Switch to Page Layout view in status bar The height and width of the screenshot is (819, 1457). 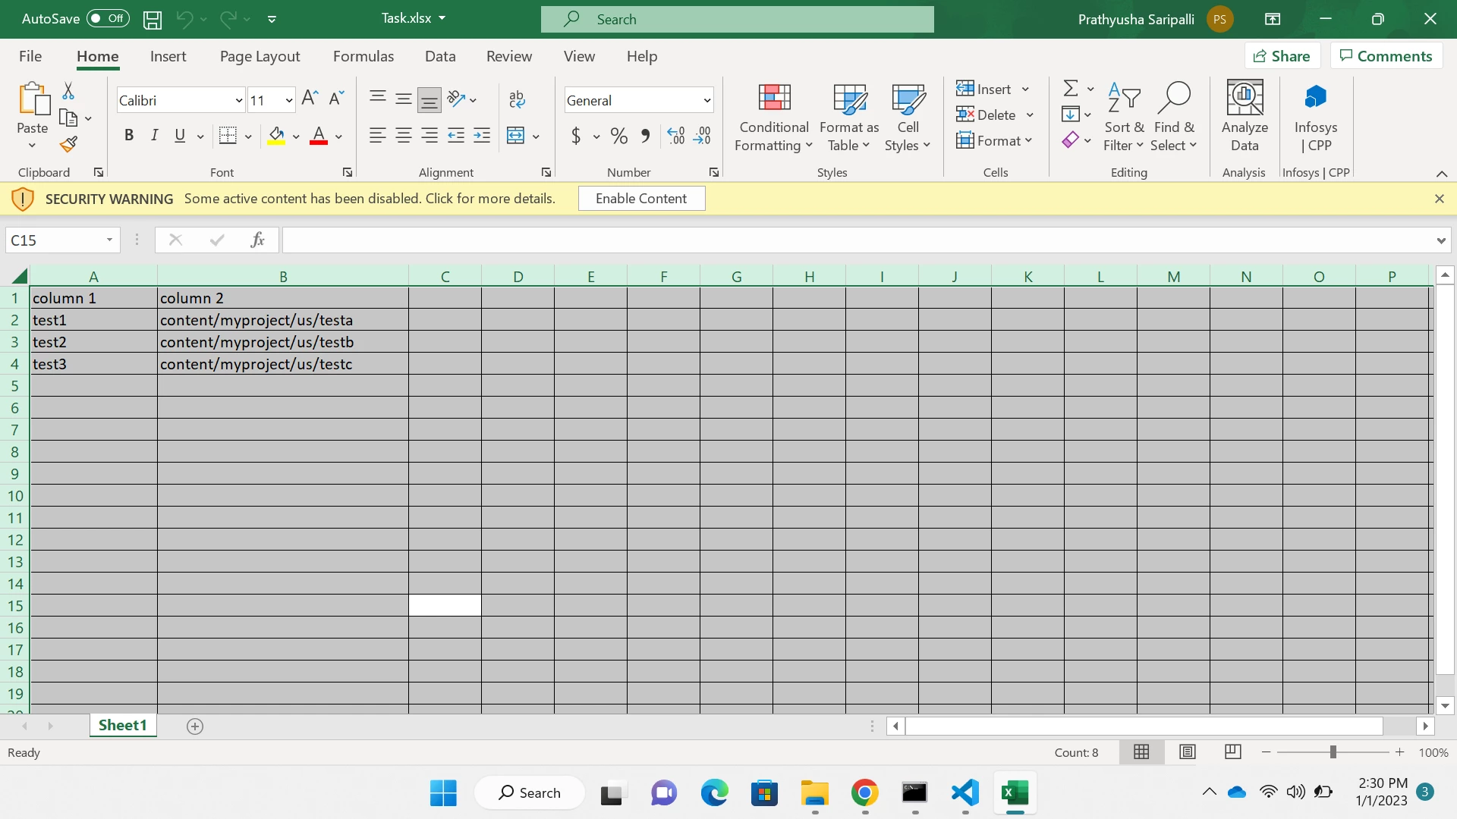pyautogui.click(x=1188, y=752)
